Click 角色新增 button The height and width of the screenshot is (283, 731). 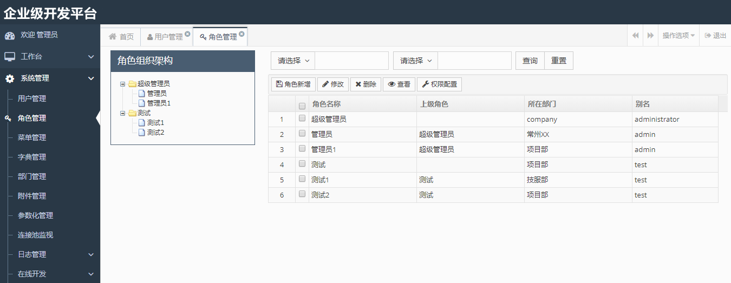point(293,84)
